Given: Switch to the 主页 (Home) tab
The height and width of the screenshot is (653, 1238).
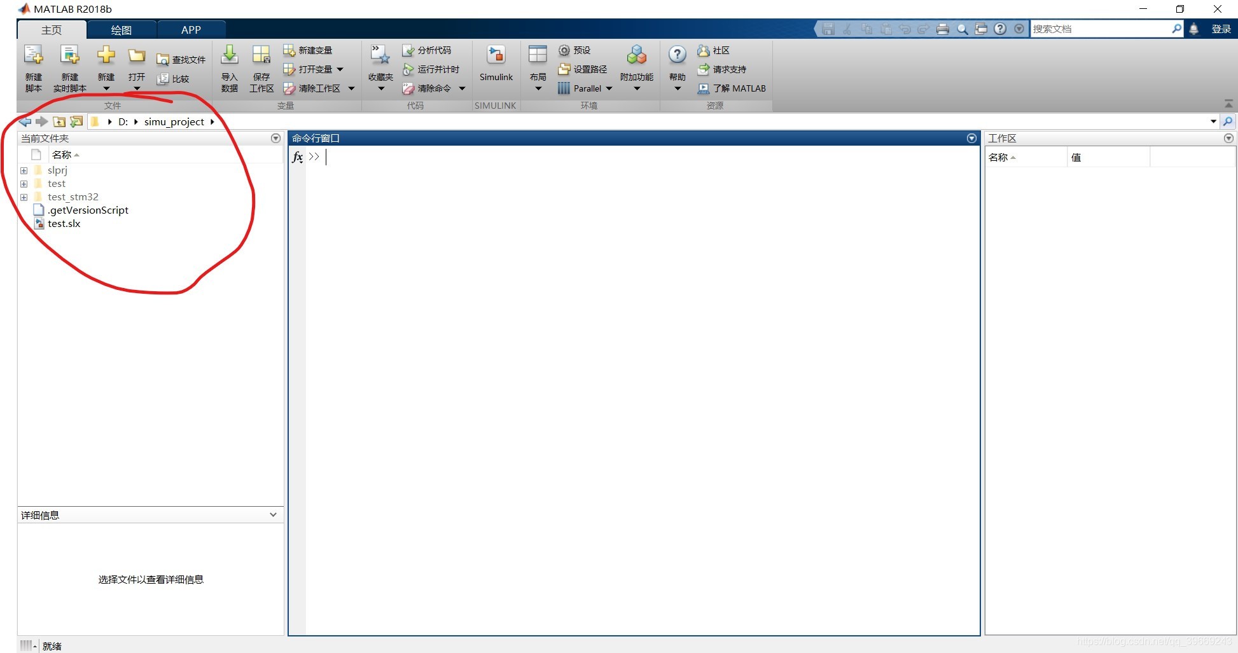Looking at the screenshot, I should point(52,30).
